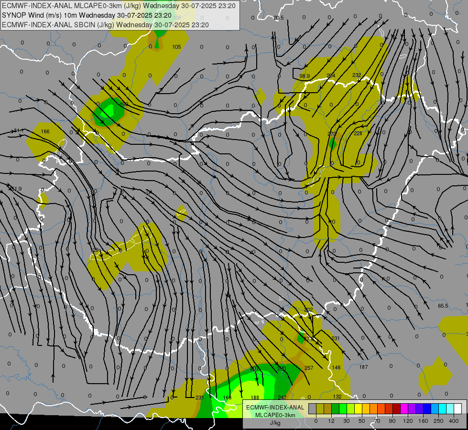Image resolution: width=468 pixels, height=430 pixels.
Task: Click the gray swatch in the MLCAPE legend
Action: click(x=313, y=409)
